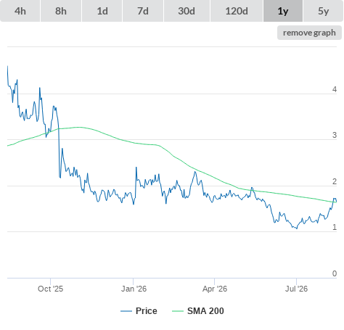The width and height of the screenshot is (344, 330).
Task: Select the 30d range tab
Action: (x=187, y=11)
